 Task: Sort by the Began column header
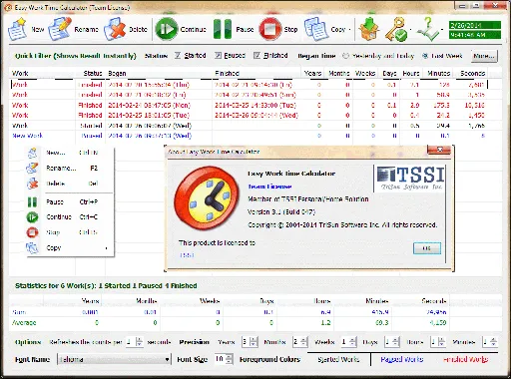pos(159,73)
